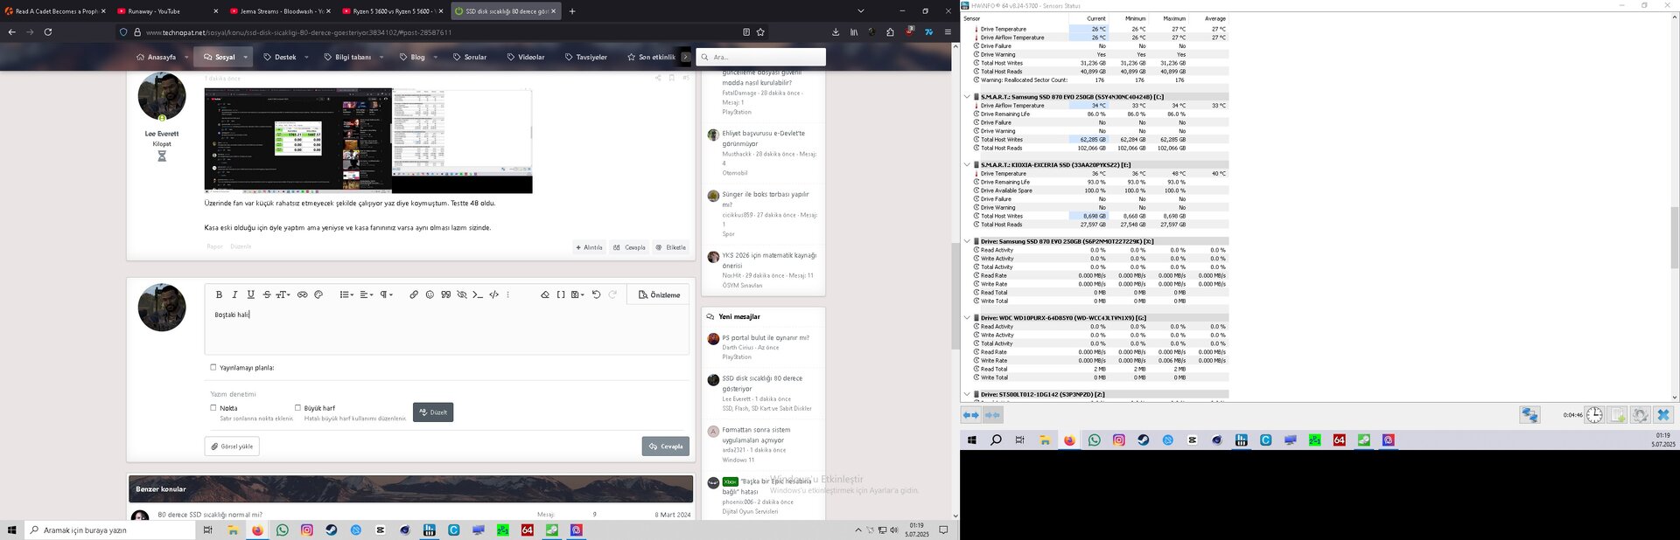1680x540 pixels.
Task: Click Alıntıla on Lee Everett's post
Action: 589,247
